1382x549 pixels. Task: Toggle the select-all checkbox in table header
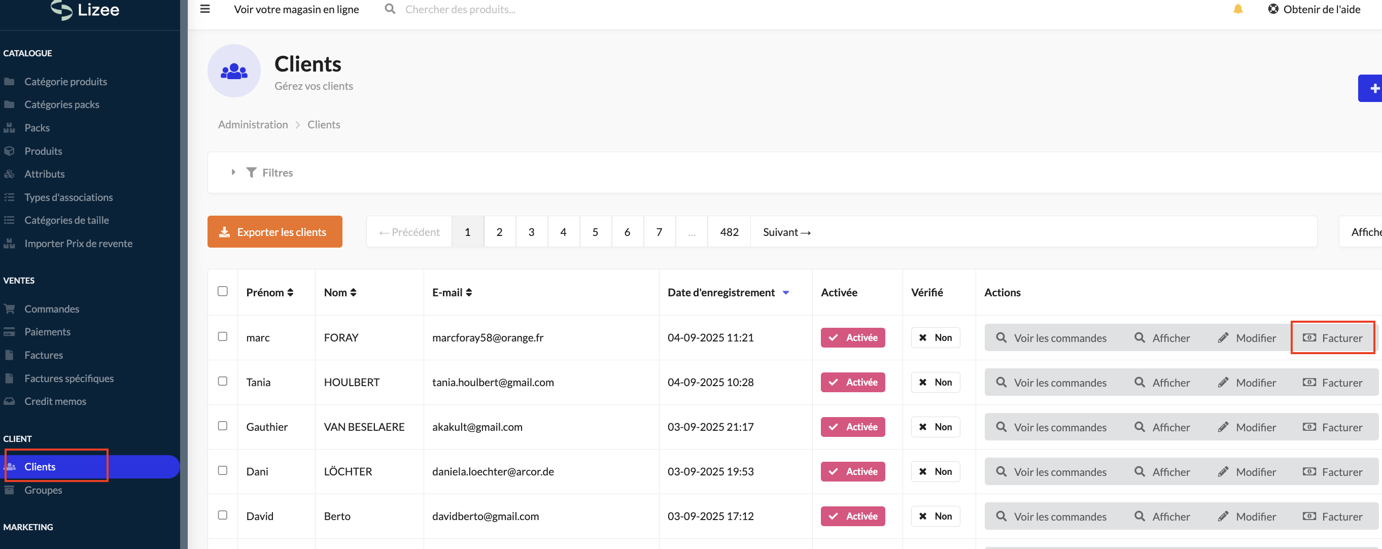tap(223, 291)
